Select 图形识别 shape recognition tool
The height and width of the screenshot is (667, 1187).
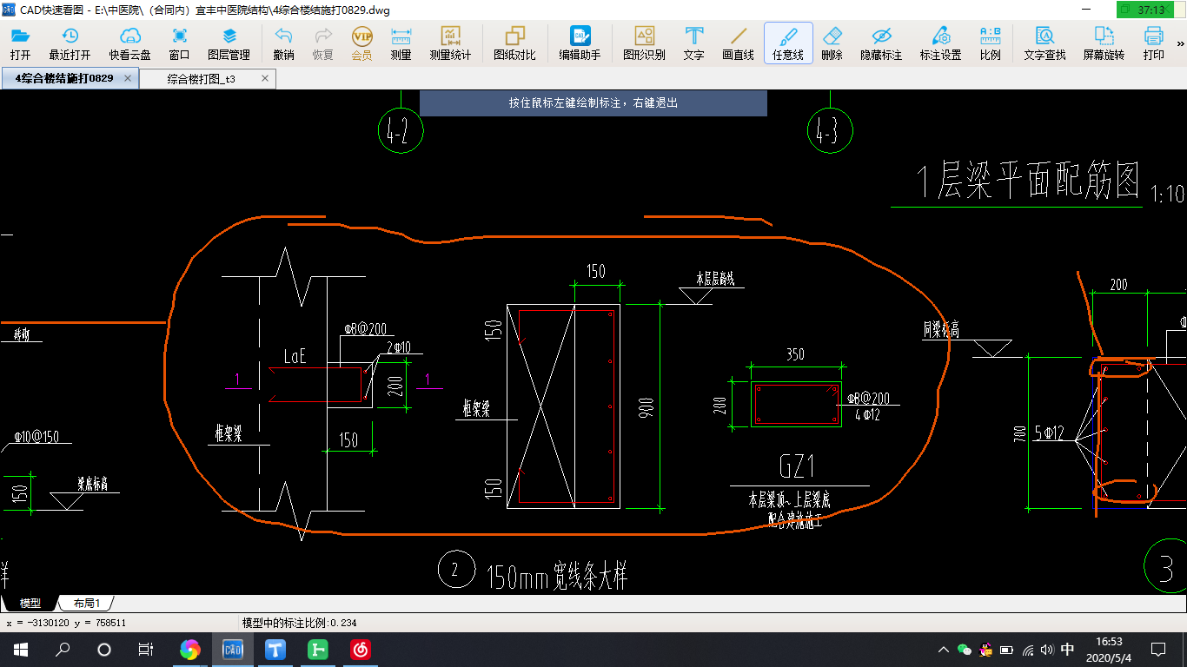pos(644,43)
